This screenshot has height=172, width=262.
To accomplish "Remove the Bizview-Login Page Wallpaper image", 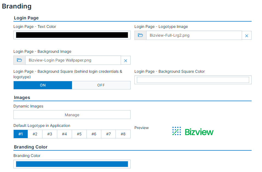I will click(125, 60).
